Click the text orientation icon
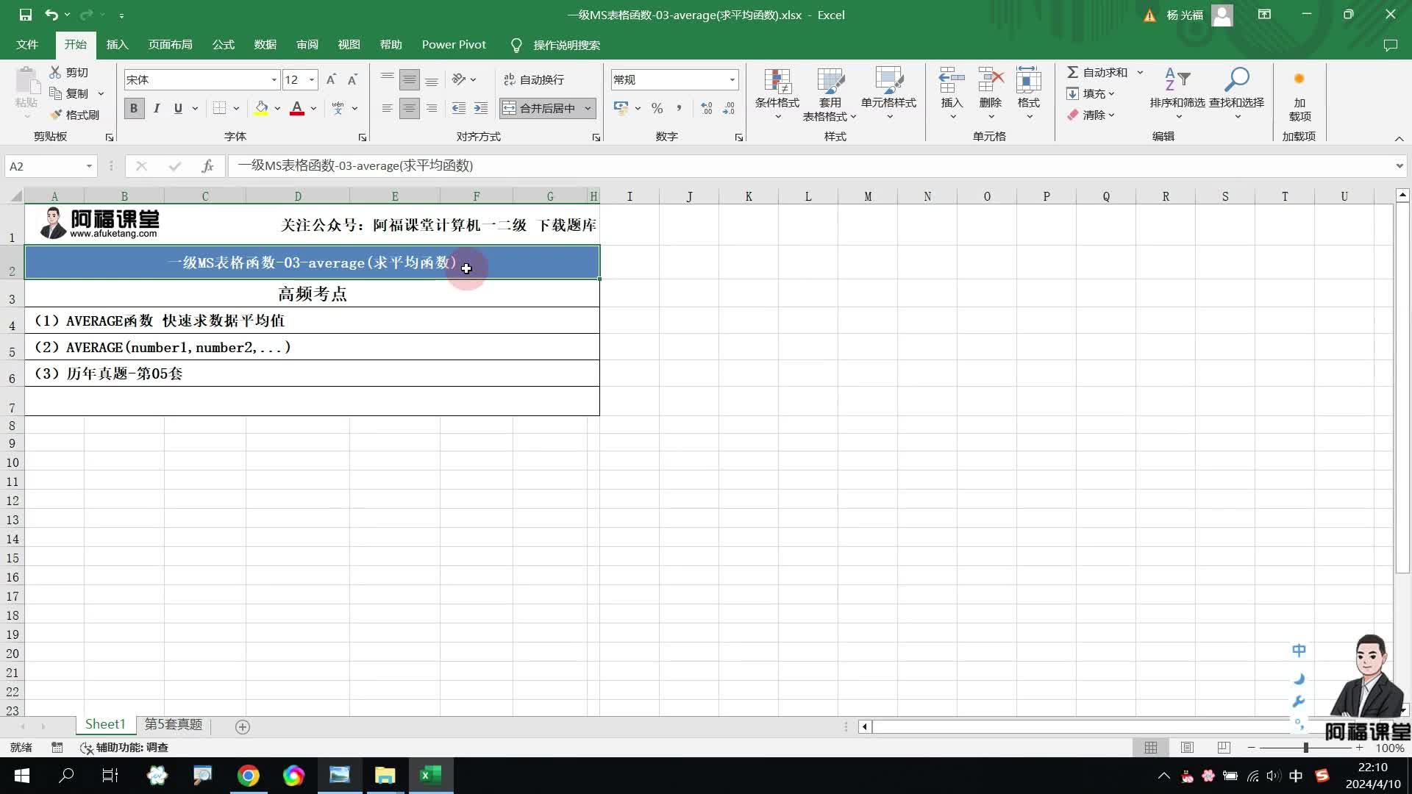This screenshot has height=794, width=1412. click(x=459, y=79)
